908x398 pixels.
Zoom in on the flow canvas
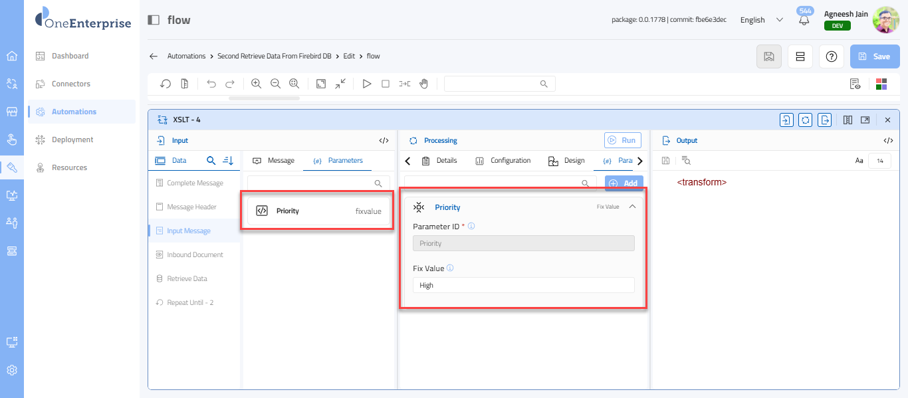[x=256, y=84]
